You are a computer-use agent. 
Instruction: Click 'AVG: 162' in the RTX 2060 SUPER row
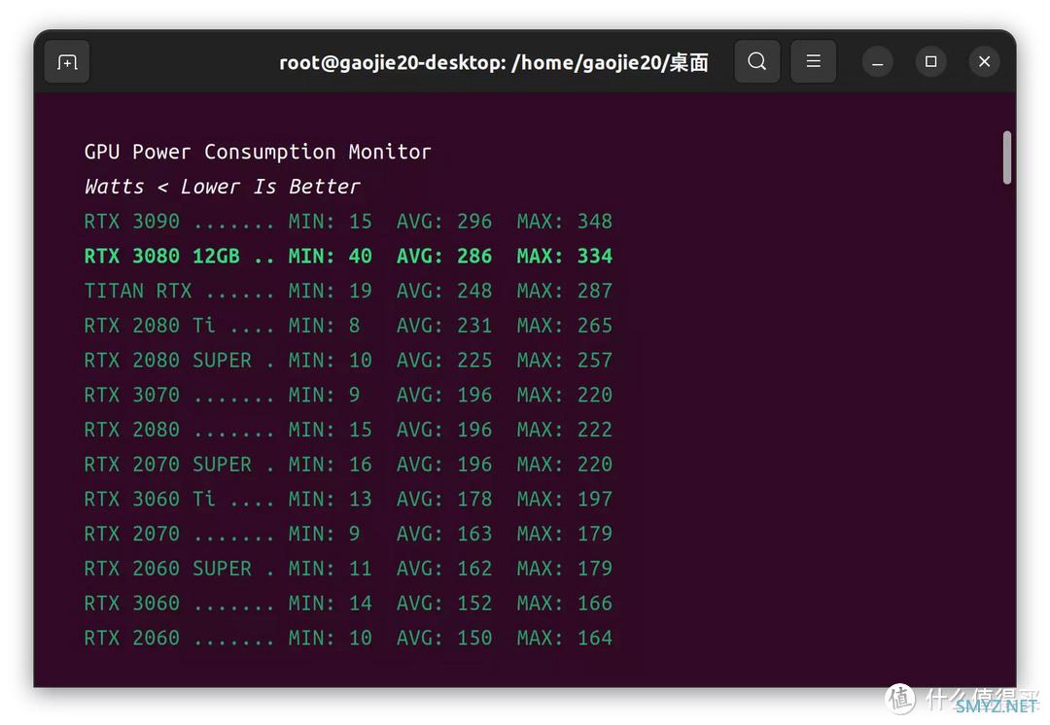point(444,570)
